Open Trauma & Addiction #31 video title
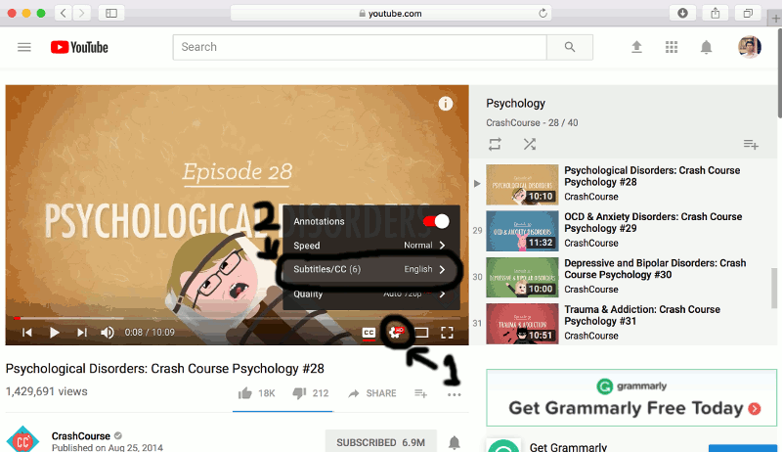The width and height of the screenshot is (782, 452). coord(642,315)
